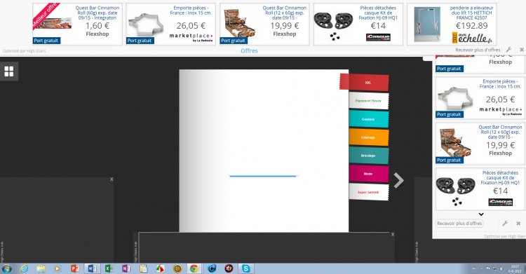The image size is (526, 274).
Task: Open the penderie elevateur product thumbnail
Action: coord(427,24)
